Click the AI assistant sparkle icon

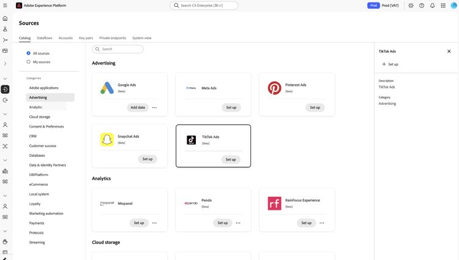click(x=411, y=6)
